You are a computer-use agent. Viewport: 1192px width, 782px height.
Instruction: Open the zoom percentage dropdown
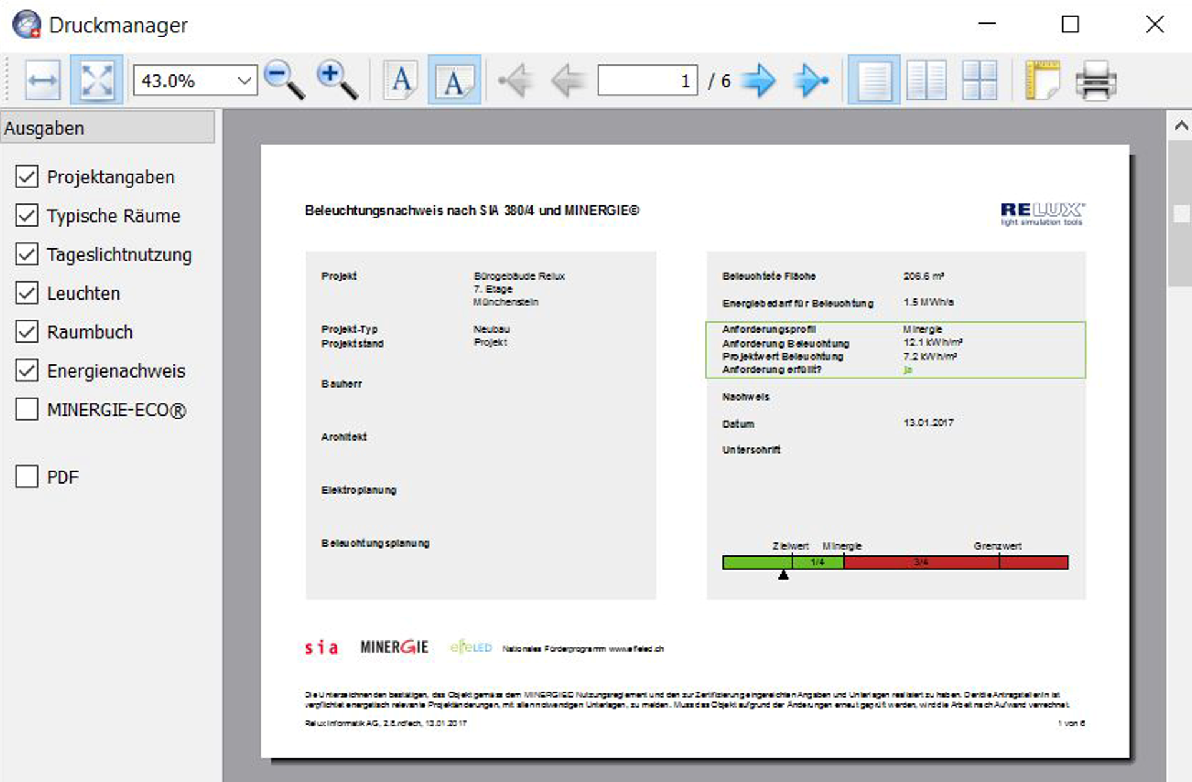pos(244,81)
